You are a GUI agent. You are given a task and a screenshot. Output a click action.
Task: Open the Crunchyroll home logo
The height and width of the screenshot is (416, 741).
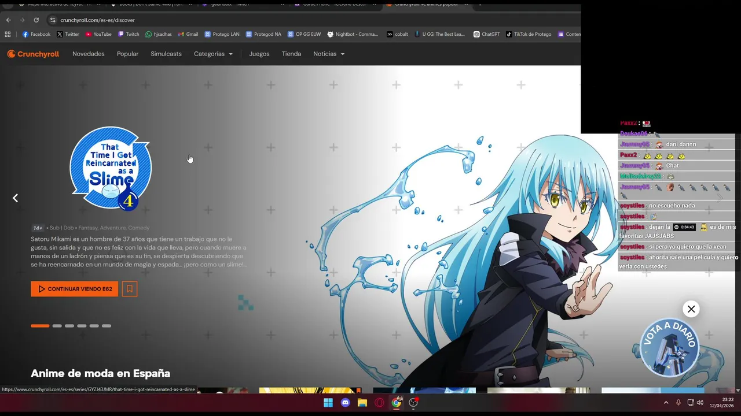(33, 54)
